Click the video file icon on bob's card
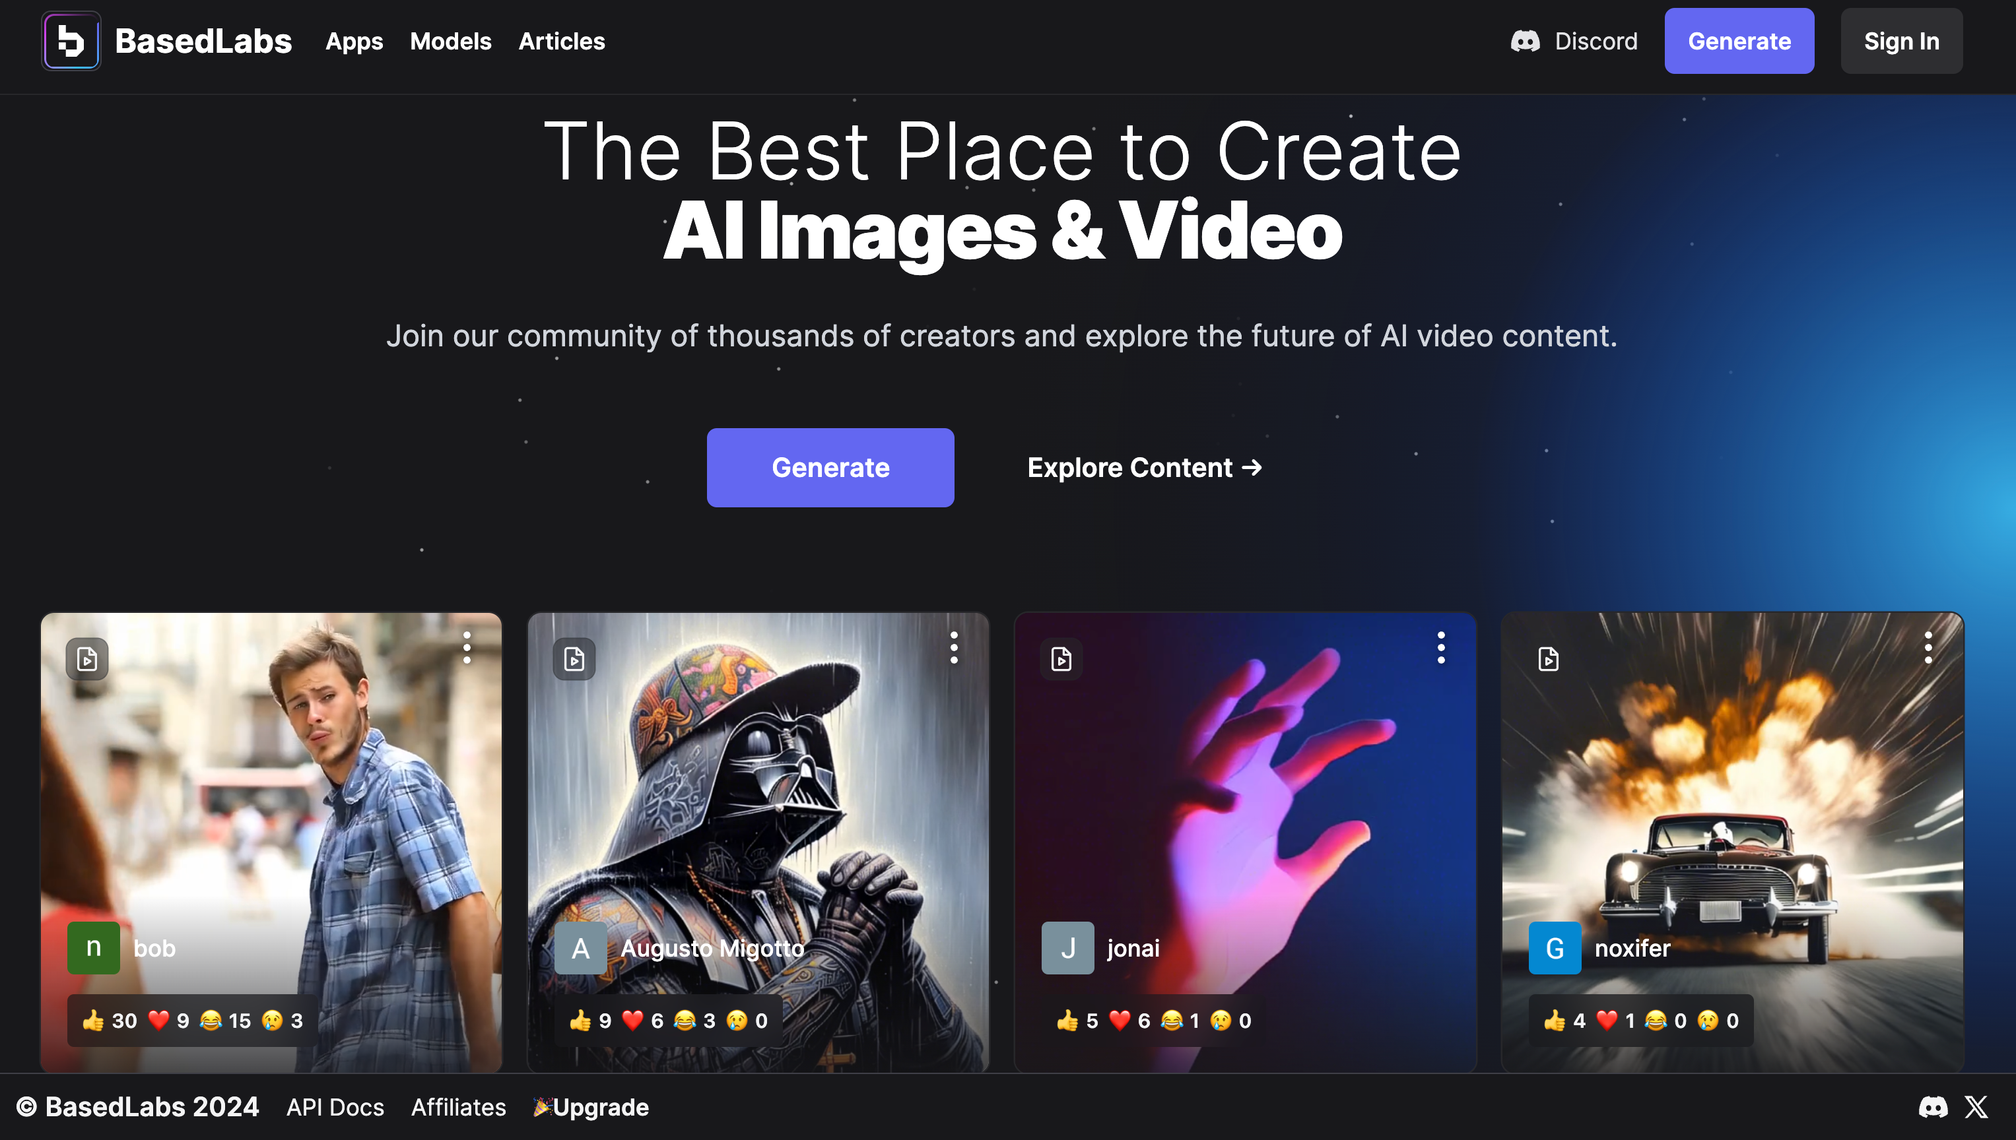This screenshot has height=1140, width=2016. point(87,659)
